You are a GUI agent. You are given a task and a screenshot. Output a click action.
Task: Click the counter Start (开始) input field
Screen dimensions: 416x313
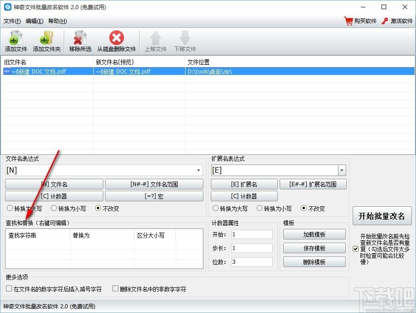(x=252, y=234)
